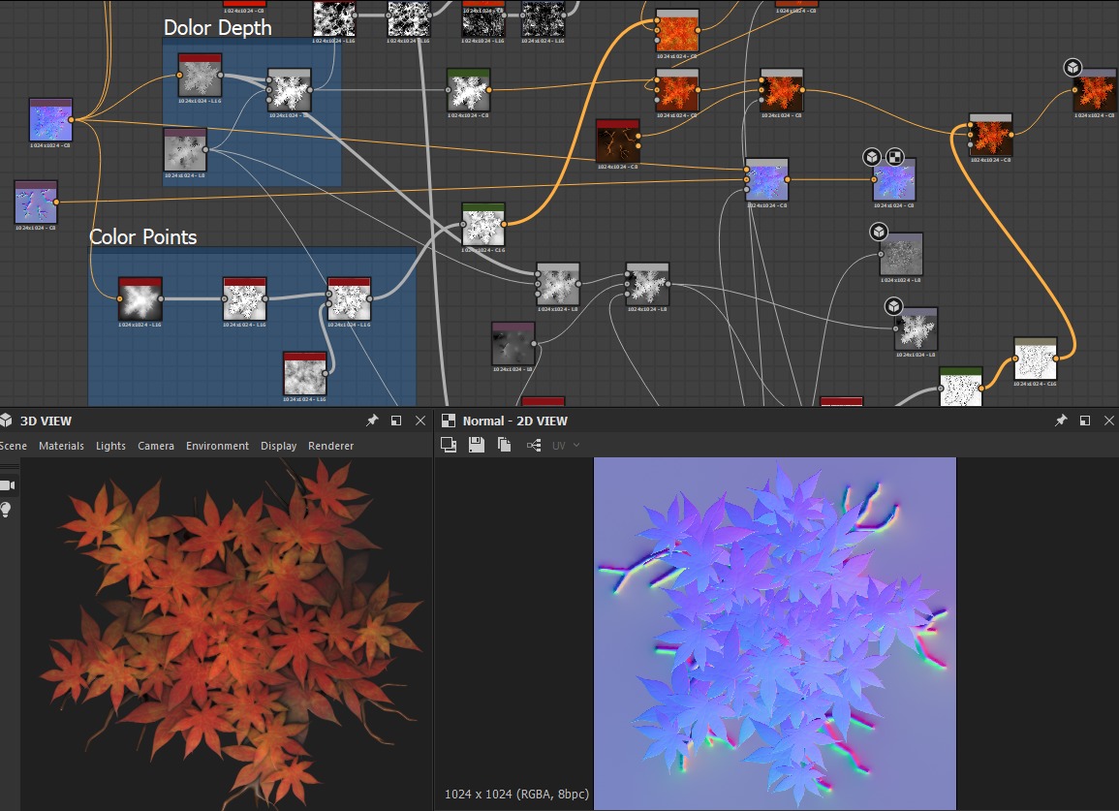Select the Color Points frame title
This screenshot has height=811, width=1119.
[142, 237]
